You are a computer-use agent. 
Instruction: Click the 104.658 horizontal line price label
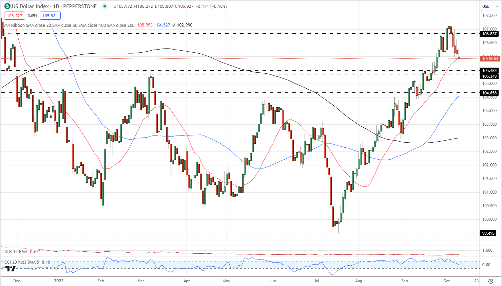pyautogui.click(x=489, y=93)
